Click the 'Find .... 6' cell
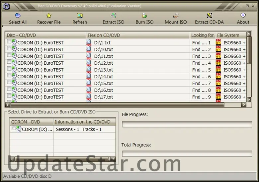The image size is (259, 182). [202, 77]
